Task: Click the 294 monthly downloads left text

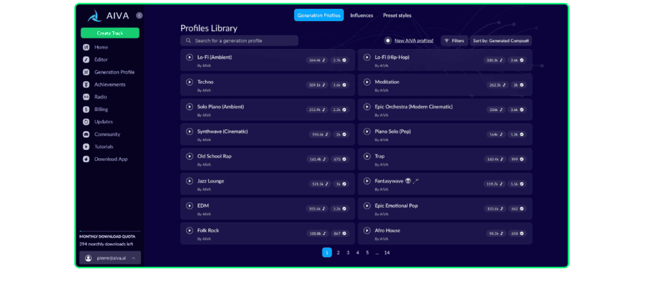Action: pos(106,244)
